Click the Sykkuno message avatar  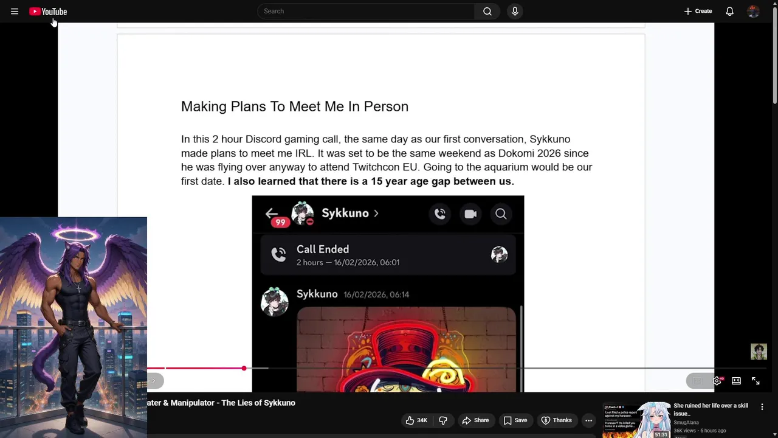coord(274,302)
